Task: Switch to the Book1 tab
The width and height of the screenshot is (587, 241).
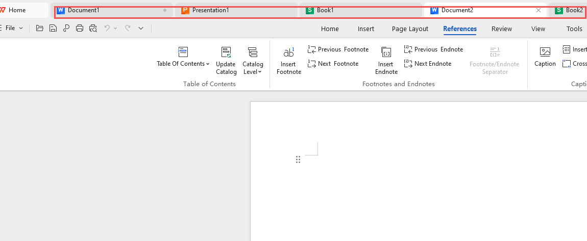Action: coord(361,10)
